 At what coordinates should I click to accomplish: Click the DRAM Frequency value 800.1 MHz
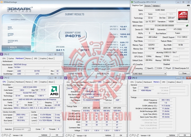(166, 100)
